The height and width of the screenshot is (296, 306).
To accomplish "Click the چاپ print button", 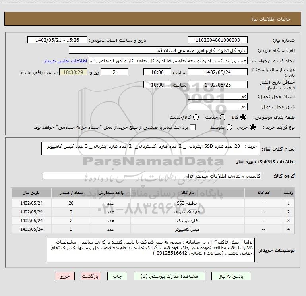I will click(x=117, y=276).
